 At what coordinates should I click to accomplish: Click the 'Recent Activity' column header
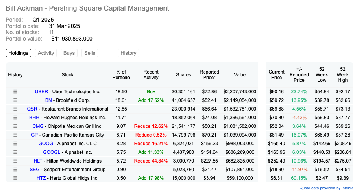[151, 75]
